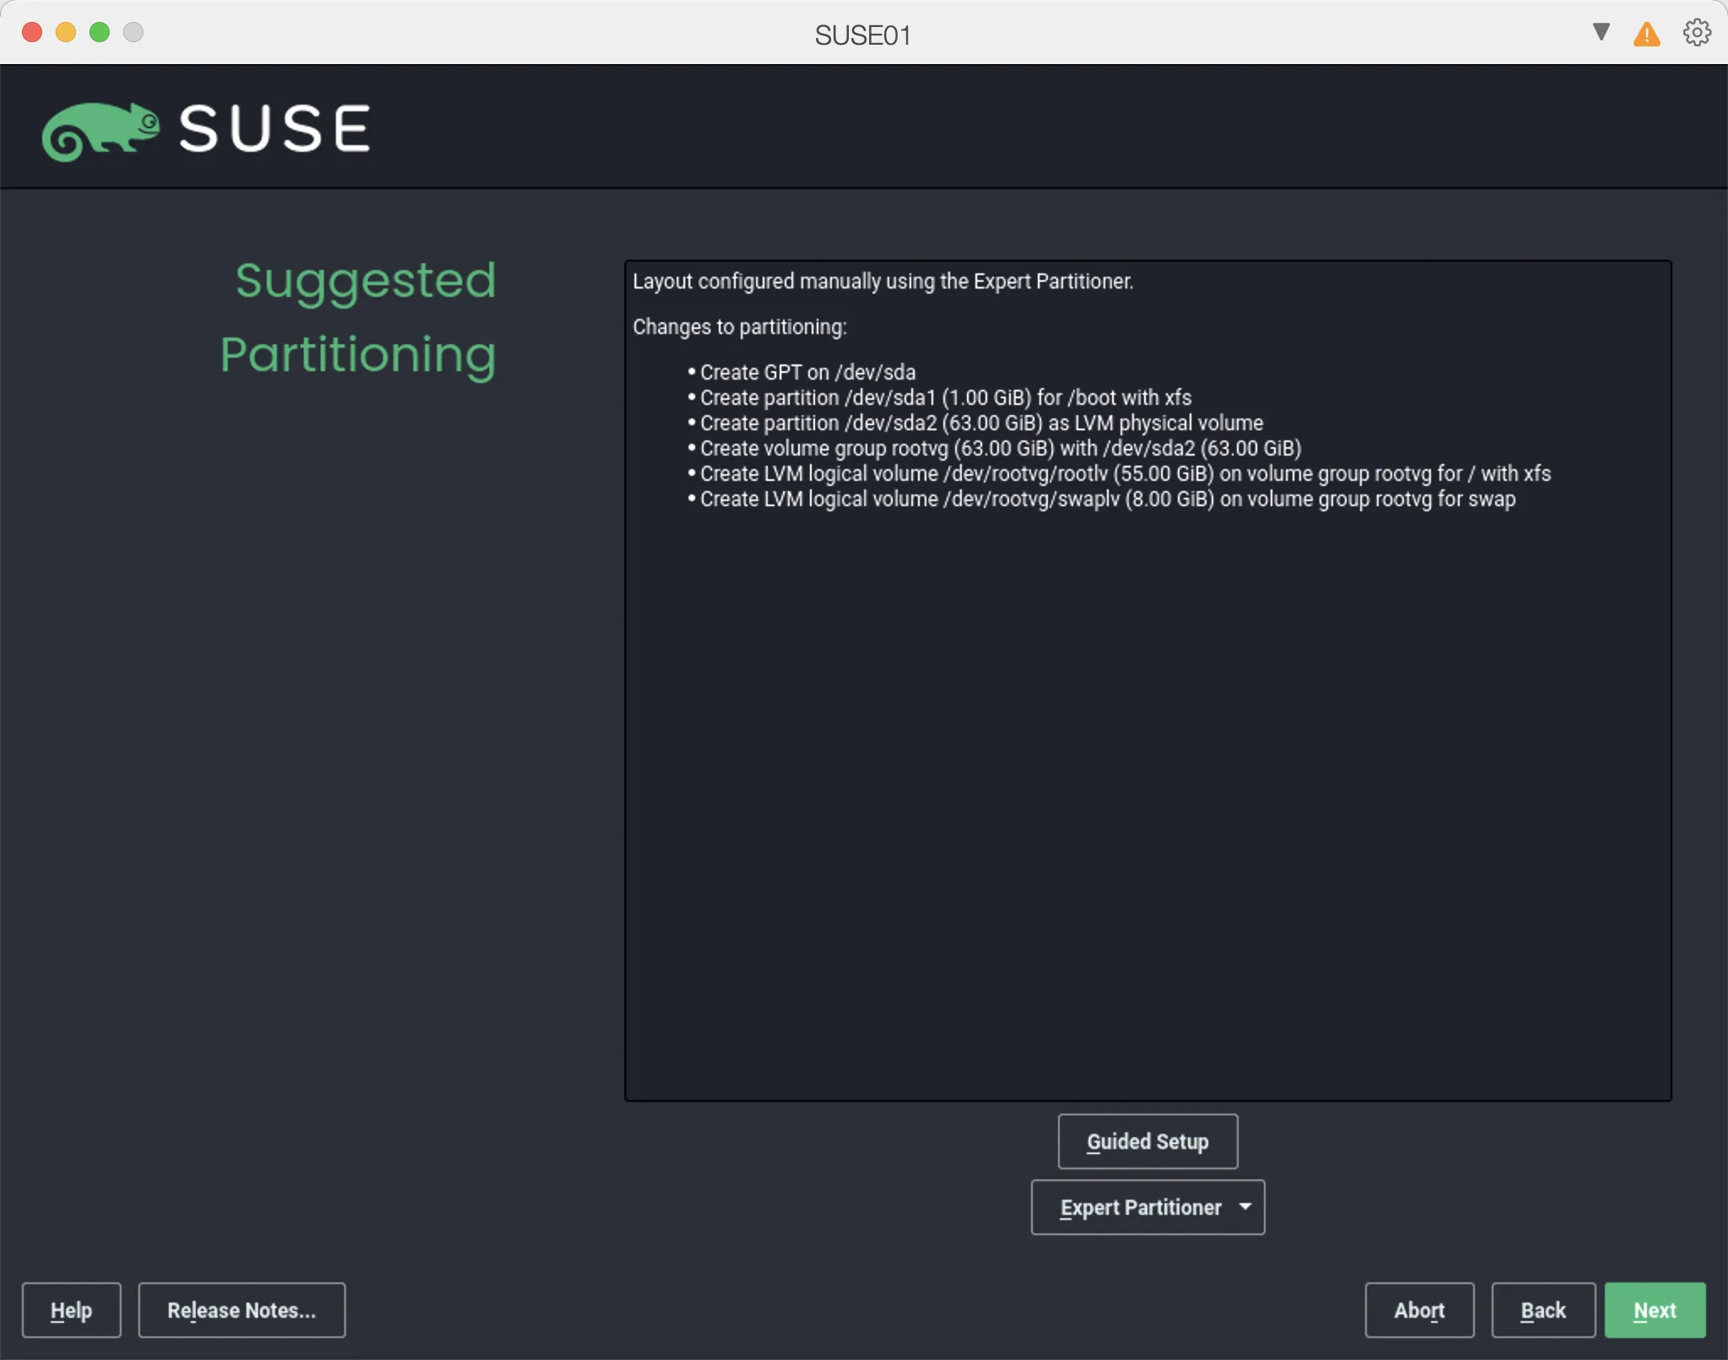Proceed with Next to accept partitioning
1728x1360 pixels.
pyautogui.click(x=1654, y=1309)
